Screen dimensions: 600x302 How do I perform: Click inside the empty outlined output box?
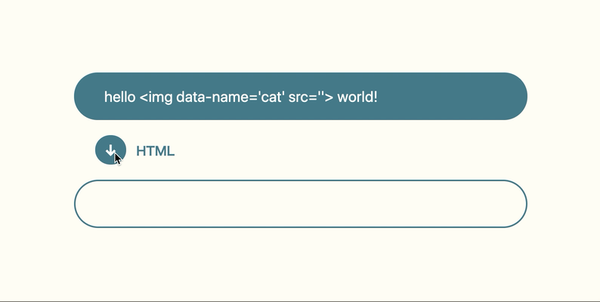pos(300,204)
